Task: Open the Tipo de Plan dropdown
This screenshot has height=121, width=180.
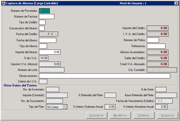Action: point(65,107)
